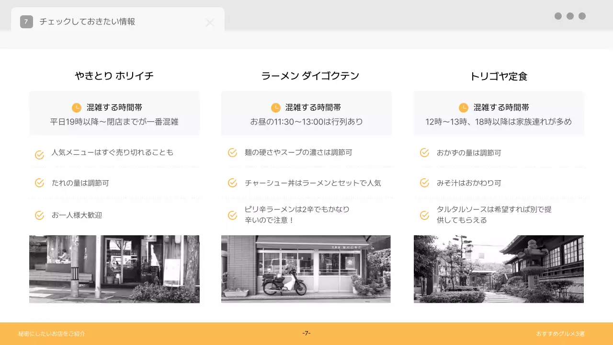
Task: Select the checkmark beside おかずの量は調節可
Action: pos(424,152)
